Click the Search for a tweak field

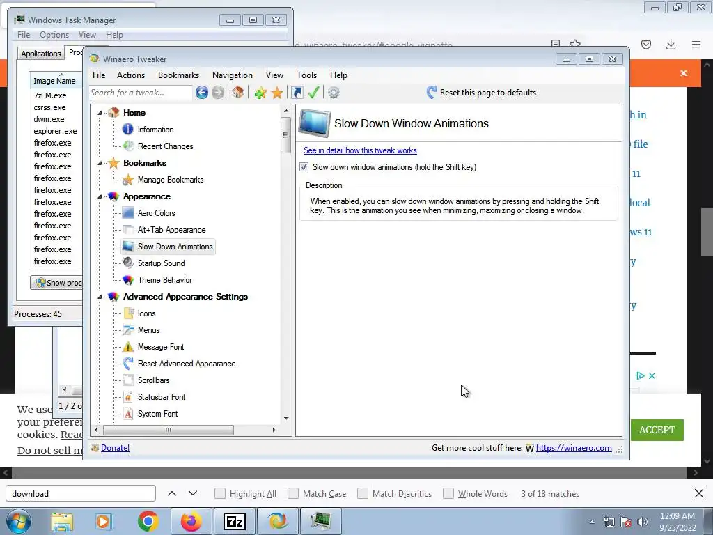140,93
